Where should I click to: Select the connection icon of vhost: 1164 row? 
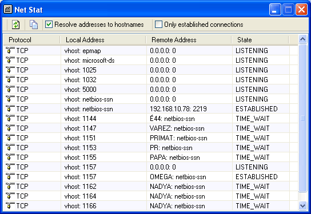(x=10, y=196)
